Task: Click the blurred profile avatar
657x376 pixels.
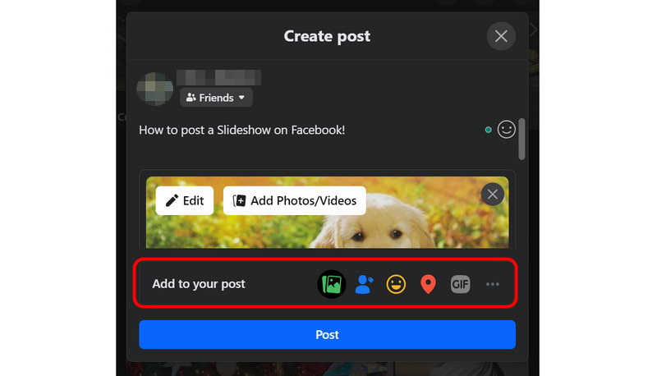Action: 155,89
